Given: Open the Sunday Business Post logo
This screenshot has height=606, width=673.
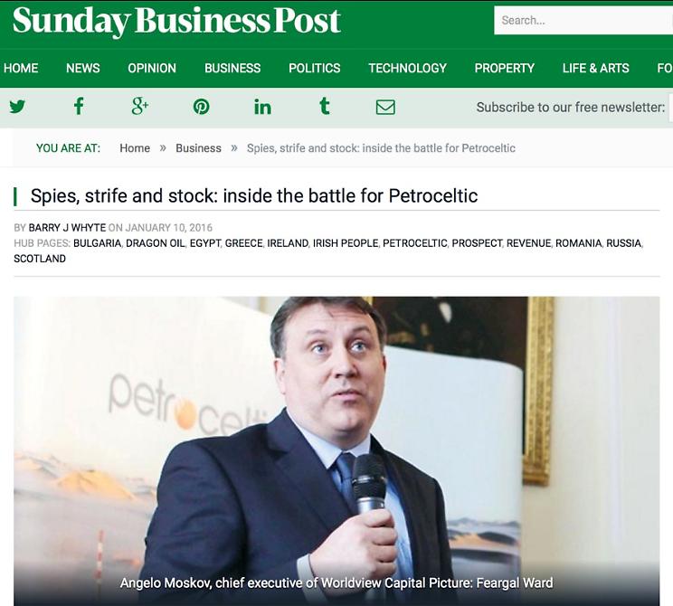Looking at the screenshot, I should click(176, 22).
